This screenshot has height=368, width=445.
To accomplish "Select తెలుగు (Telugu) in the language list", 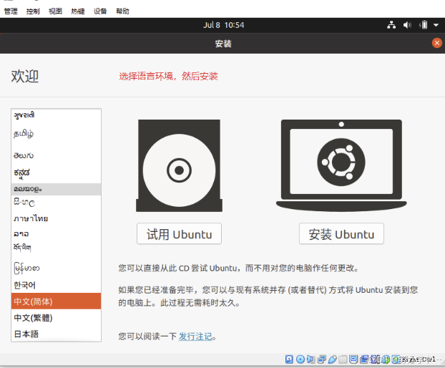I will (x=56, y=155).
